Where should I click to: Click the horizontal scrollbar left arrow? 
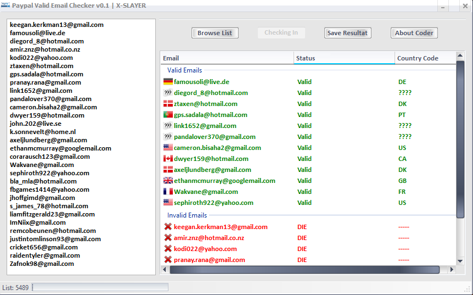coord(165,270)
